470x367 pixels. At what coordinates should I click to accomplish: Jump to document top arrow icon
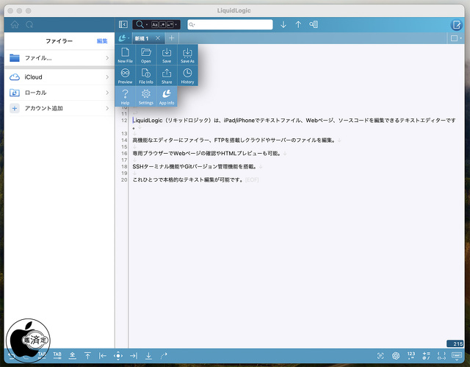coord(87,355)
